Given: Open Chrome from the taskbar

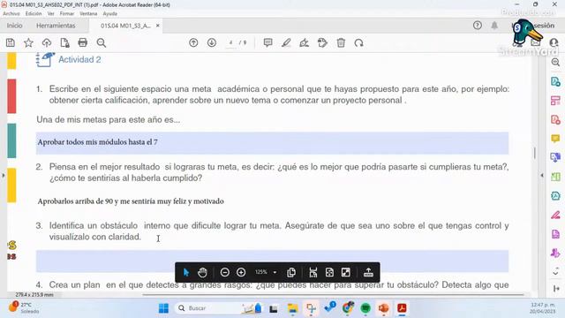Looking at the screenshot, I should coord(348,308).
